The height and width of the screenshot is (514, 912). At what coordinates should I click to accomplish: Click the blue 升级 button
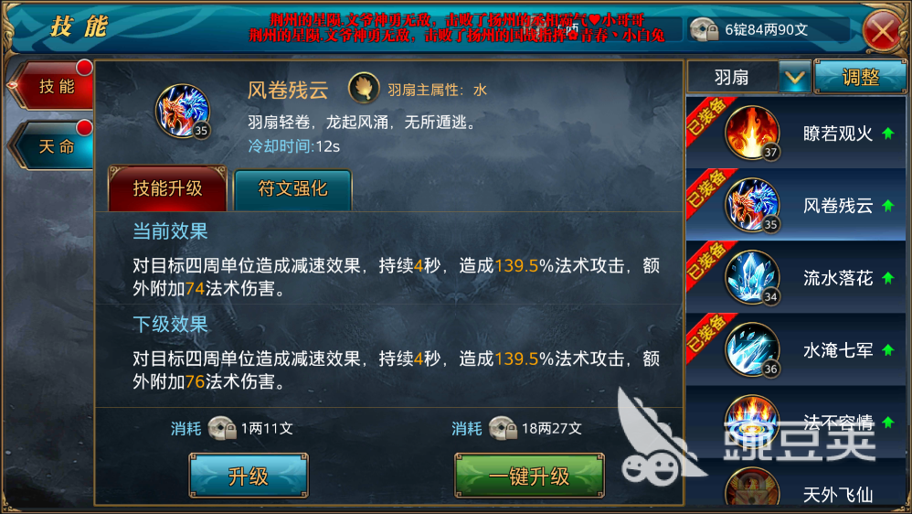click(x=249, y=477)
